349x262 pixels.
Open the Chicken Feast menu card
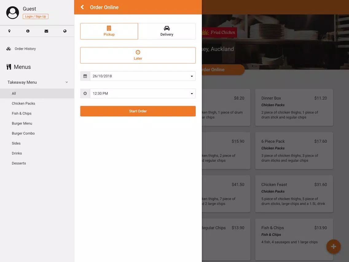(294, 194)
